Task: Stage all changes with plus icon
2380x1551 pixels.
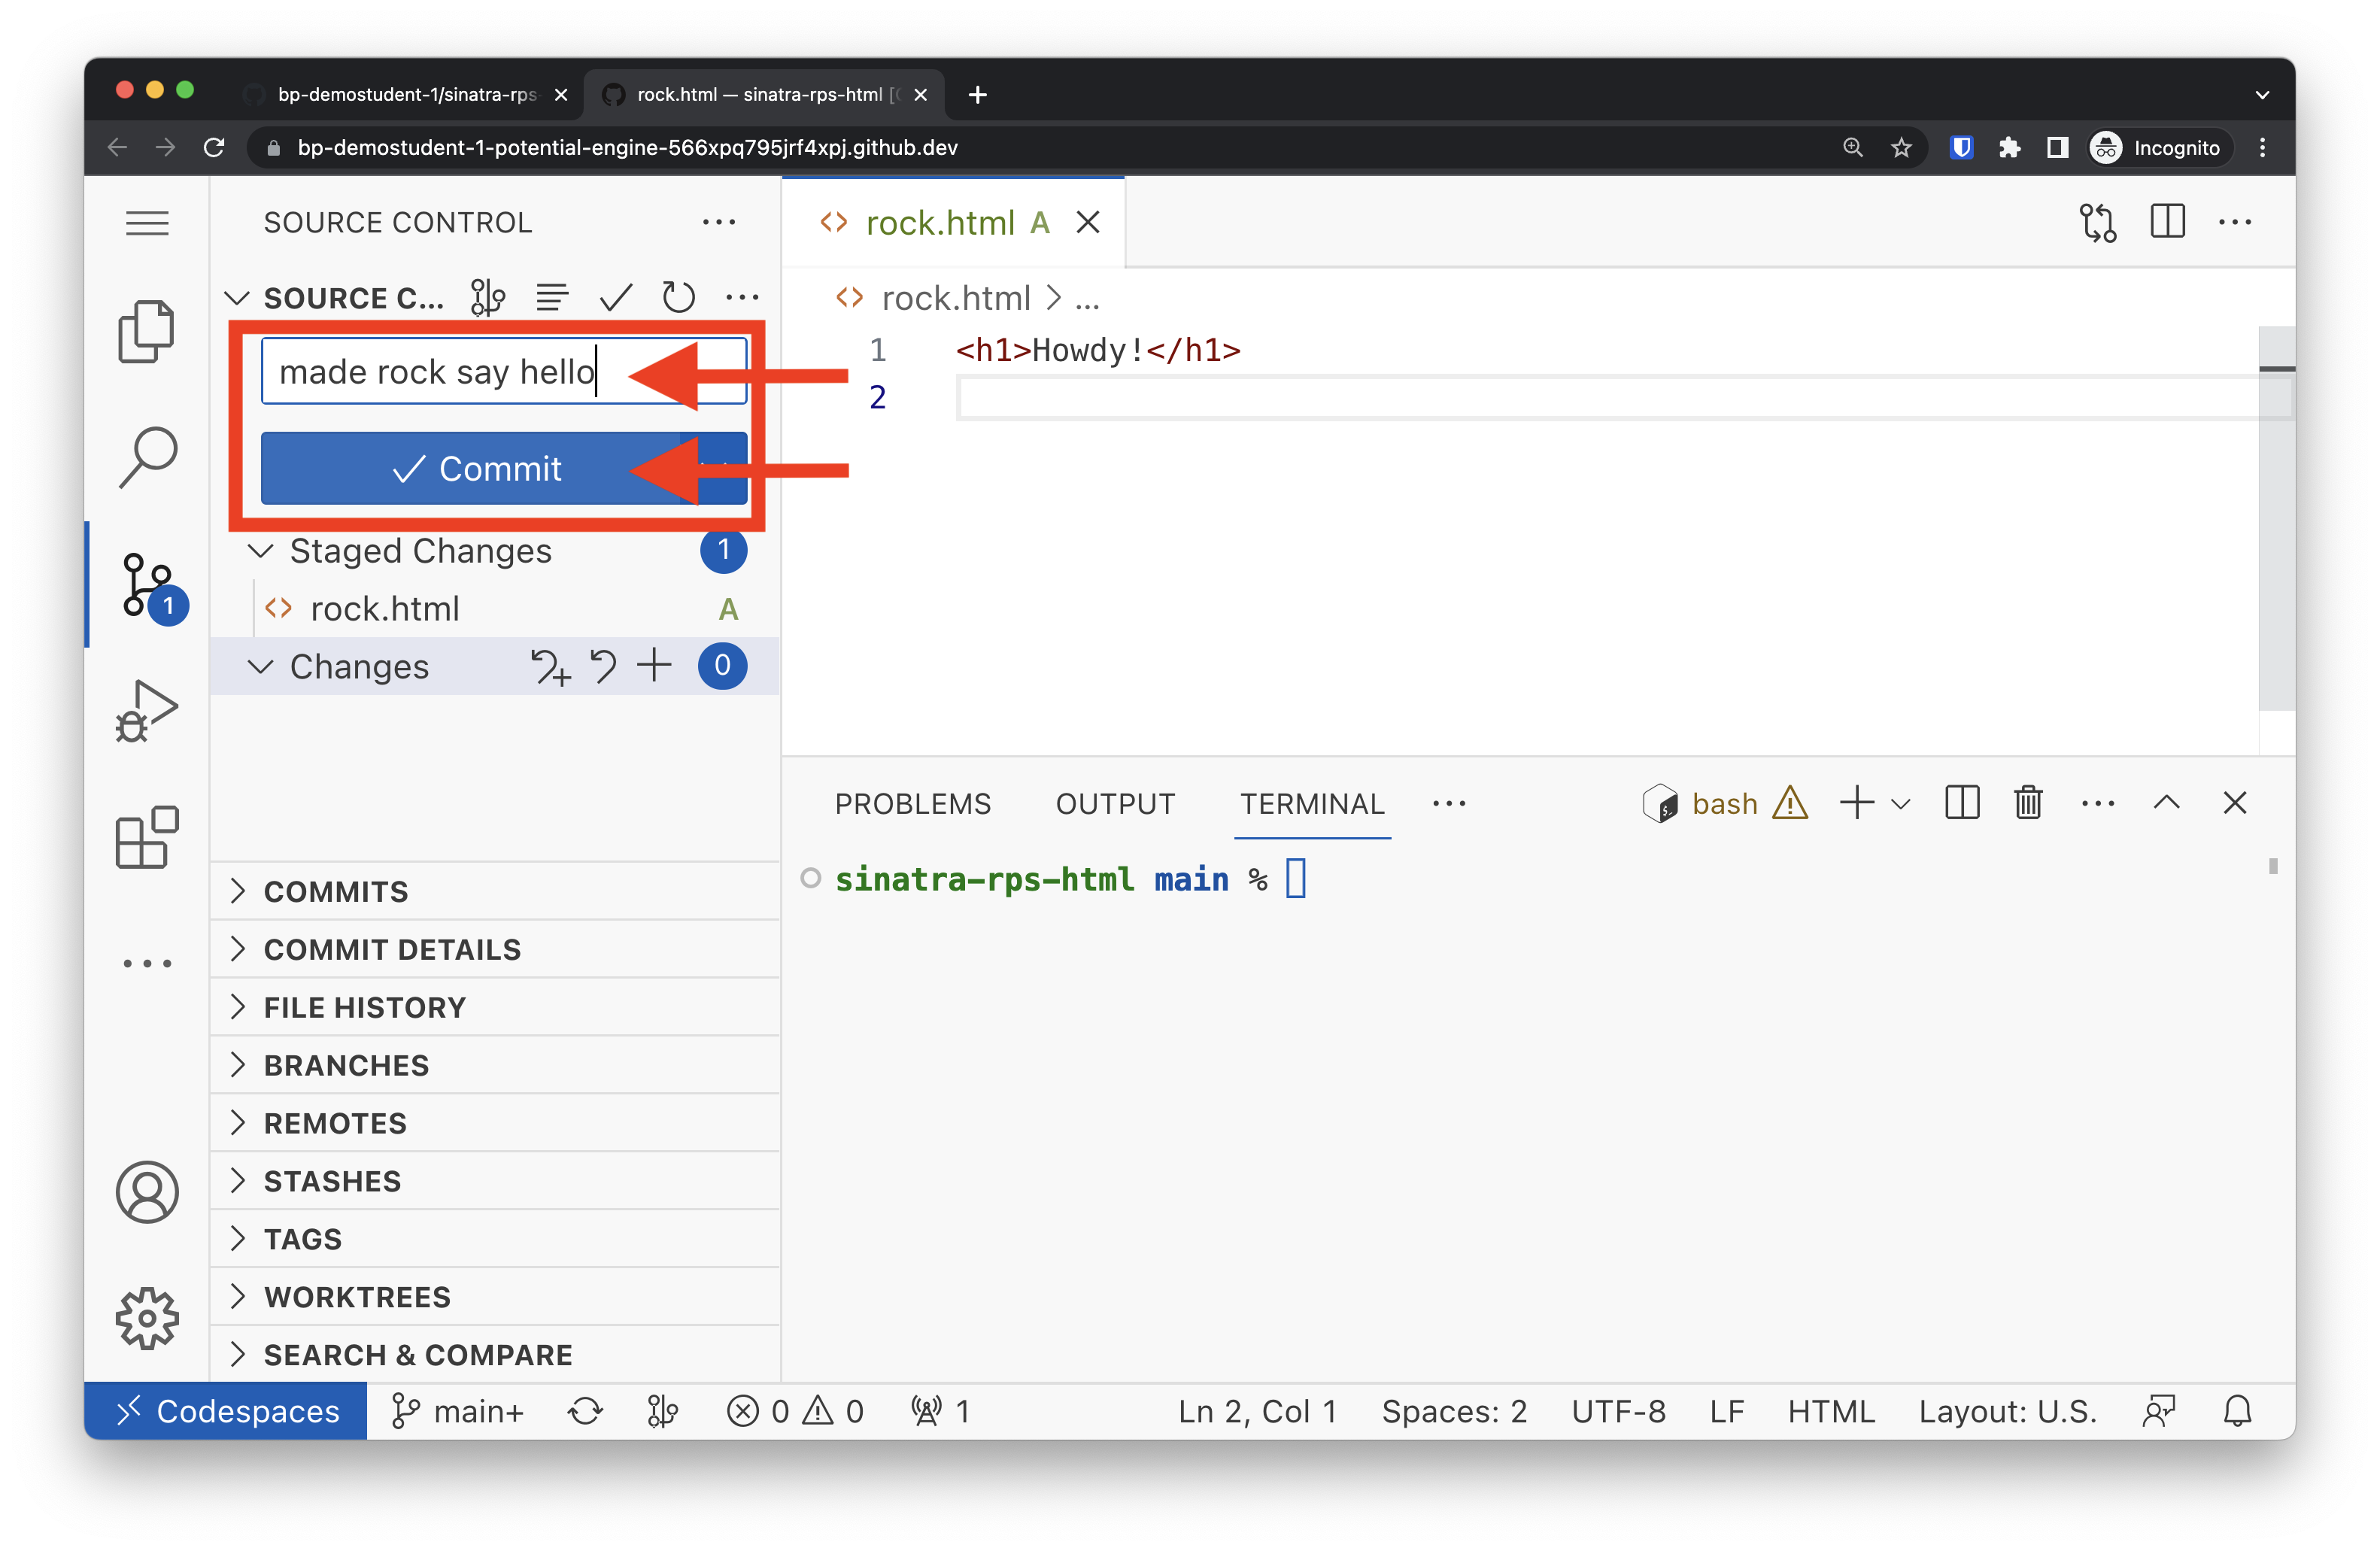Action: (655, 666)
